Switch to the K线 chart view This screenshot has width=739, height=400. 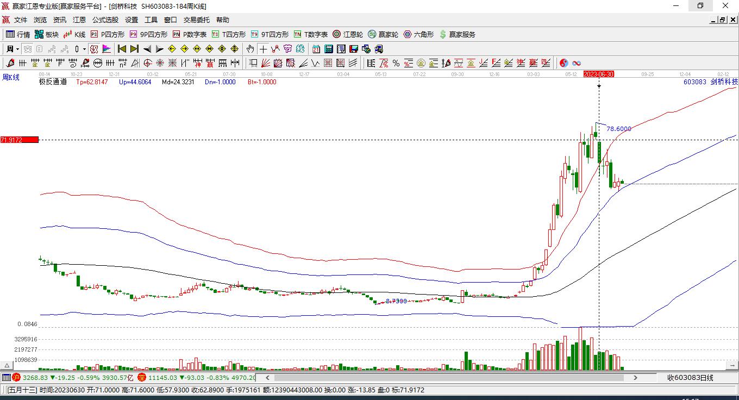[x=74, y=34]
